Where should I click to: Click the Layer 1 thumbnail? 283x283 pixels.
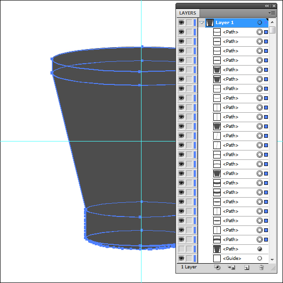210,23
